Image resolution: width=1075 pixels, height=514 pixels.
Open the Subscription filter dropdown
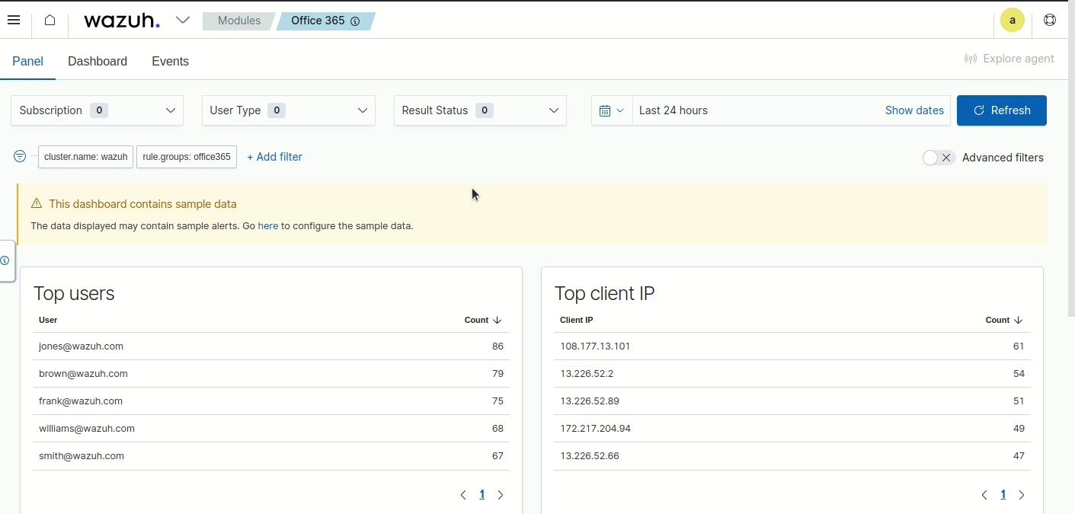coord(97,110)
